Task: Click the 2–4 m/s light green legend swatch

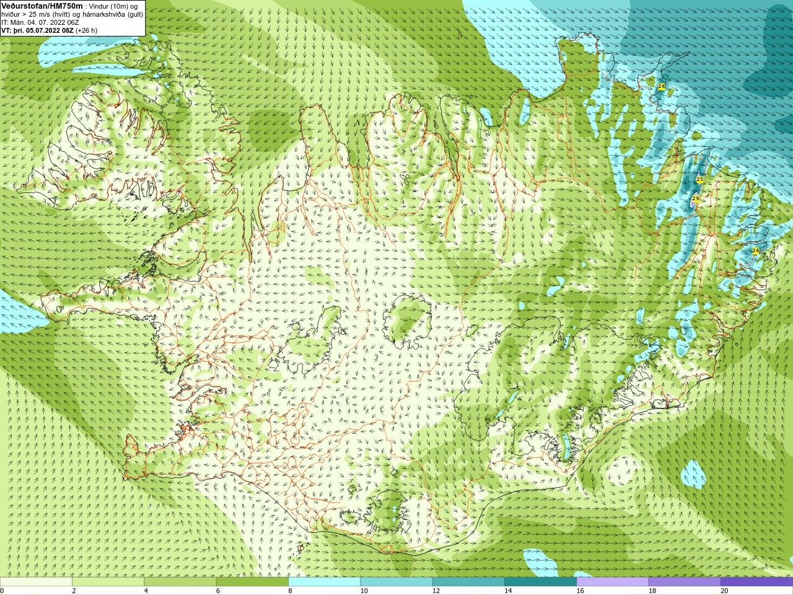Action: 108,582
